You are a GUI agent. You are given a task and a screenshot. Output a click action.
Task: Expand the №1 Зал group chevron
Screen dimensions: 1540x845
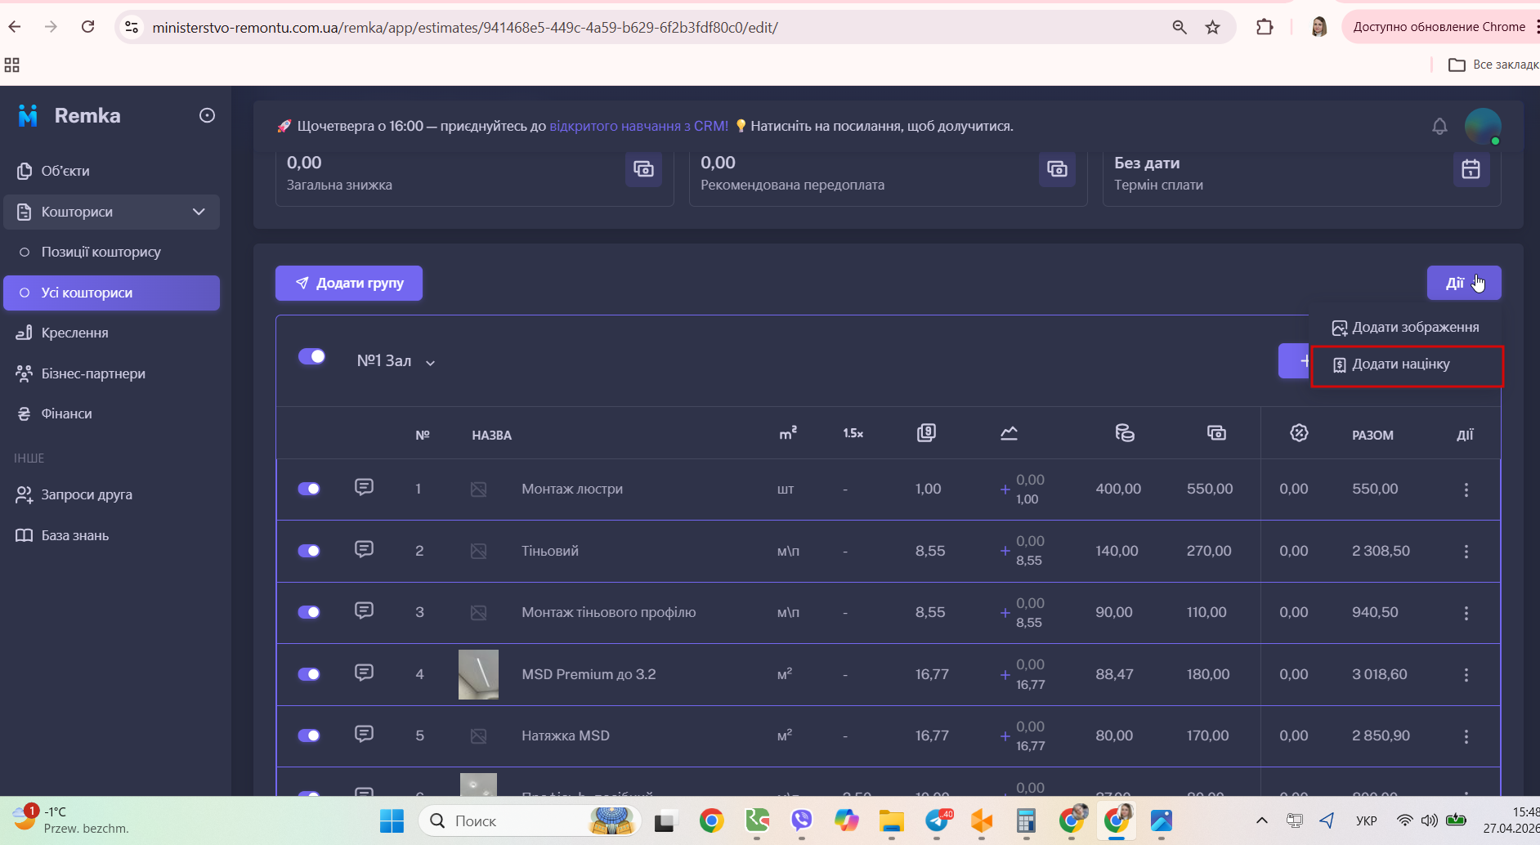430,363
